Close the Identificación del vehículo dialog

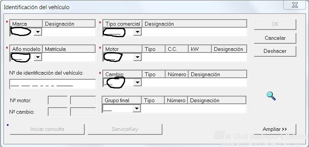point(295,5)
